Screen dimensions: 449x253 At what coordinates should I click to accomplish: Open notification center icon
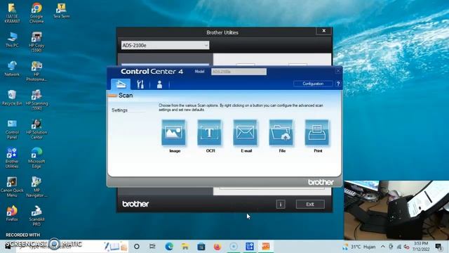[x=438, y=247]
